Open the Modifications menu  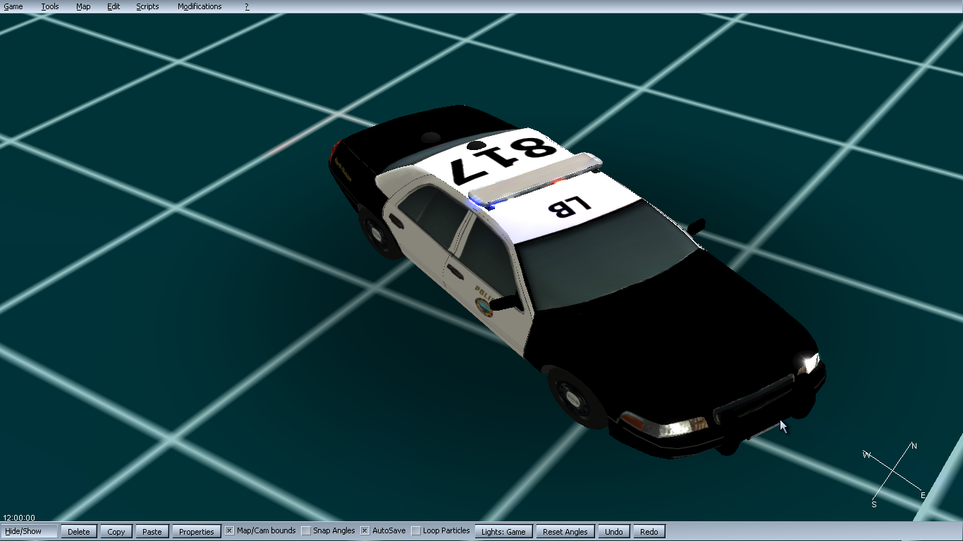click(200, 6)
